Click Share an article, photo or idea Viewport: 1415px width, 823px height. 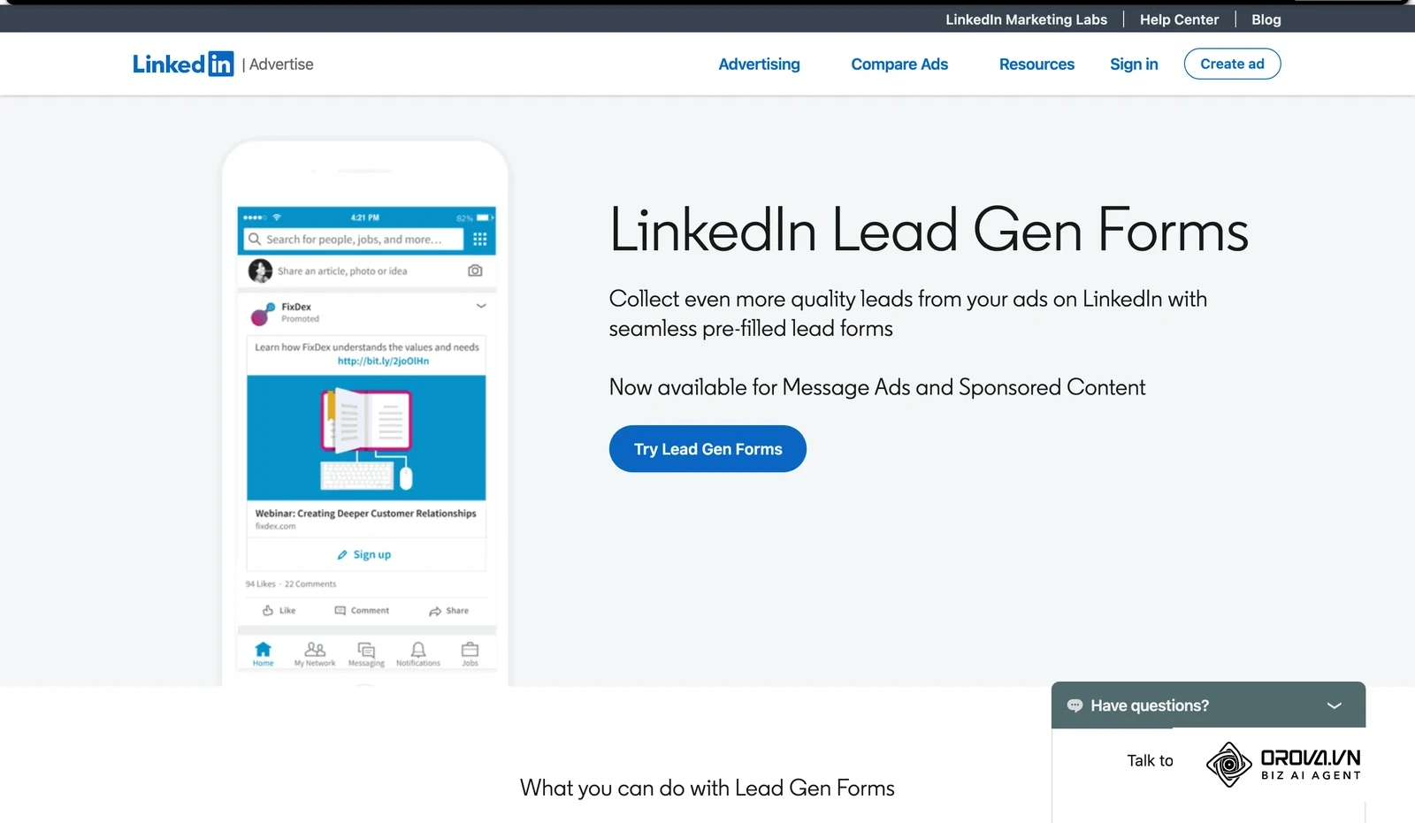pos(342,271)
